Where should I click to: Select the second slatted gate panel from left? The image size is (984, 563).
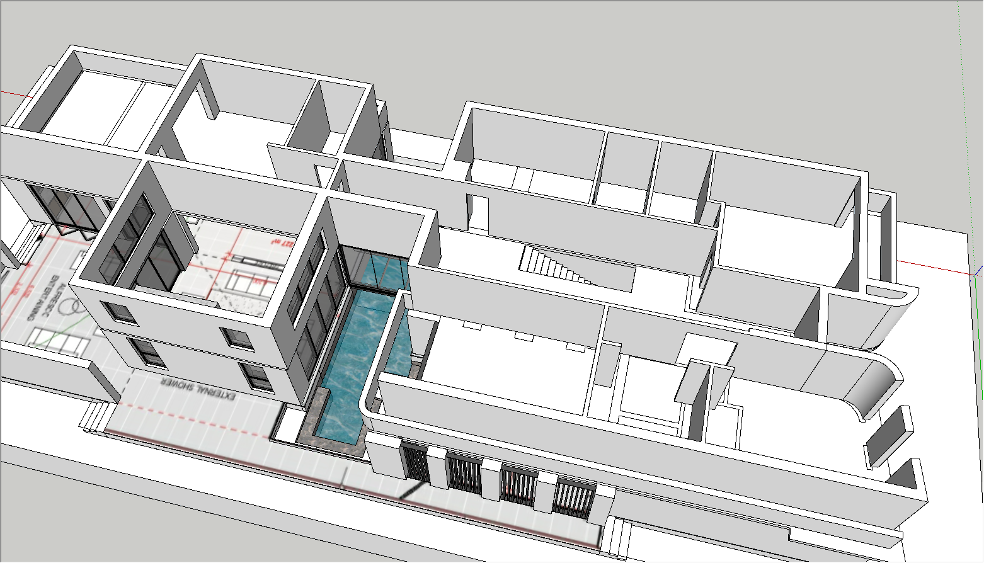point(464,474)
